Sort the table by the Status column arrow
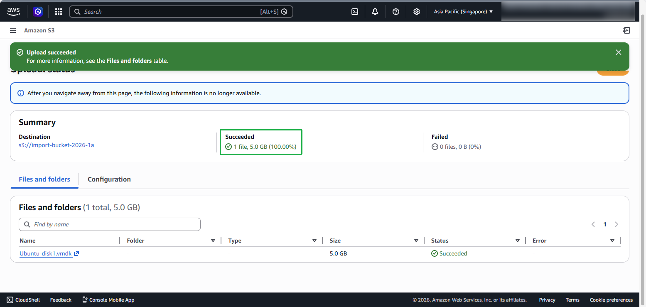This screenshot has width=646, height=307. 518,241
